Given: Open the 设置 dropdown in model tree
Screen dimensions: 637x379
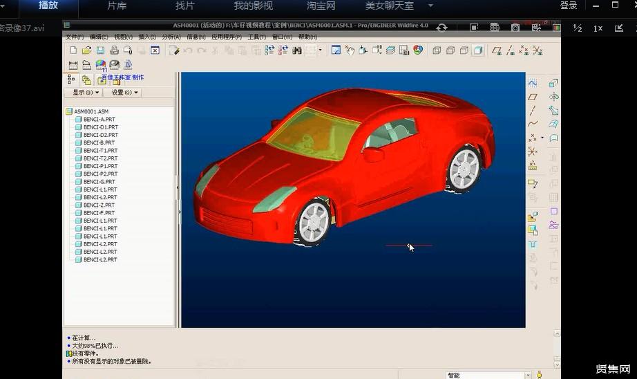Looking at the screenshot, I should point(125,92).
